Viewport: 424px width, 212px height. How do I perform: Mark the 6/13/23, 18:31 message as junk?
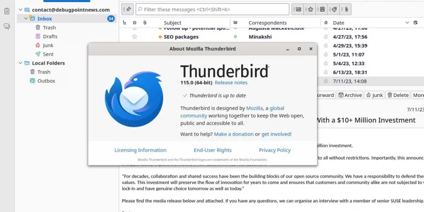click(325, 73)
